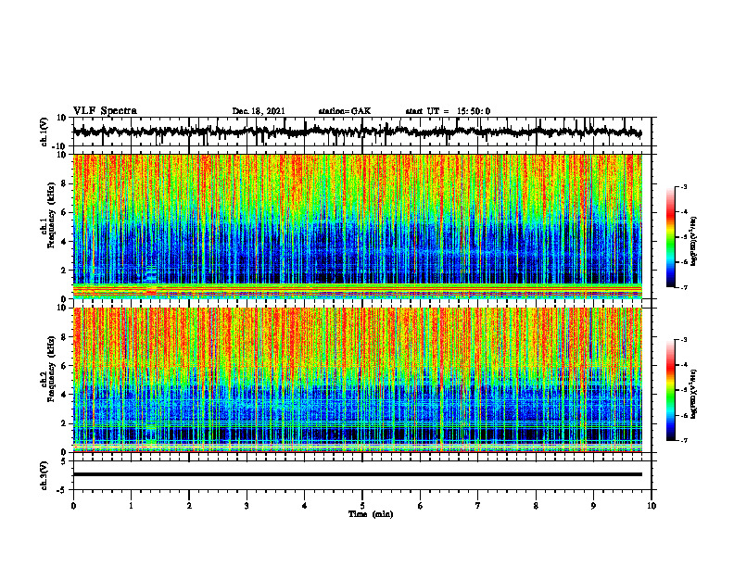Click time axis tick label "0"
This screenshot has height=567, width=734.
73,506
